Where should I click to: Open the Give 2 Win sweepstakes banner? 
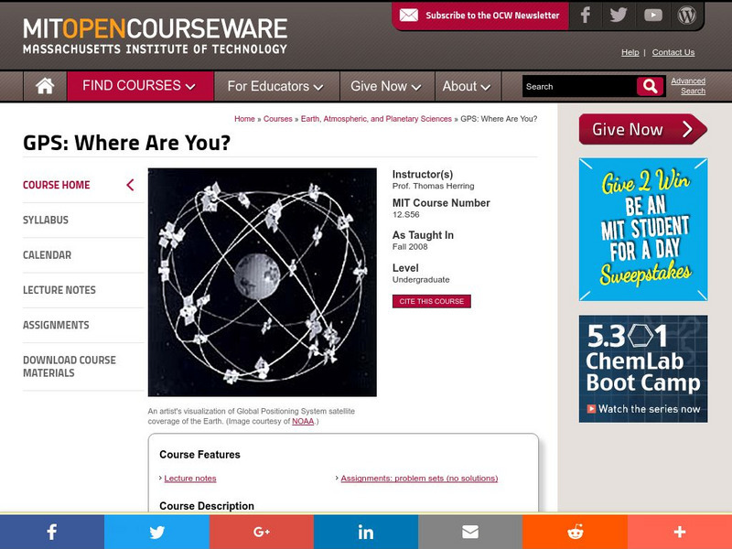(643, 230)
